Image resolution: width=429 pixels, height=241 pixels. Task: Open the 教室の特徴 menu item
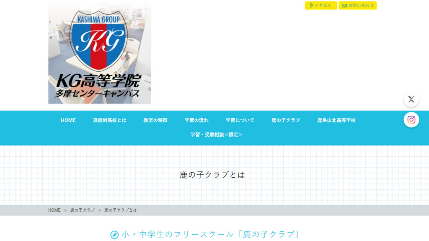(x=155, y=120)
